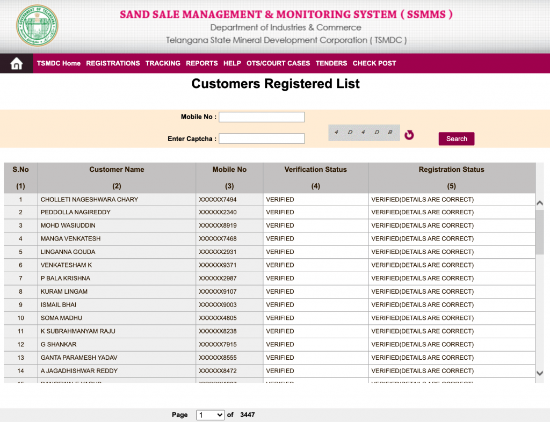Open the REPORTS menu
Image resolution: width=550 pixels, height=422 pixels.
click(202, 63)
